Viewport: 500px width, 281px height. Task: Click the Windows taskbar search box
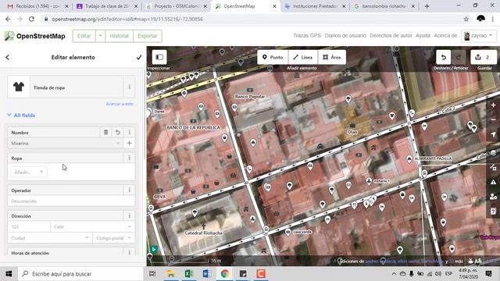[x=80, y=274]
